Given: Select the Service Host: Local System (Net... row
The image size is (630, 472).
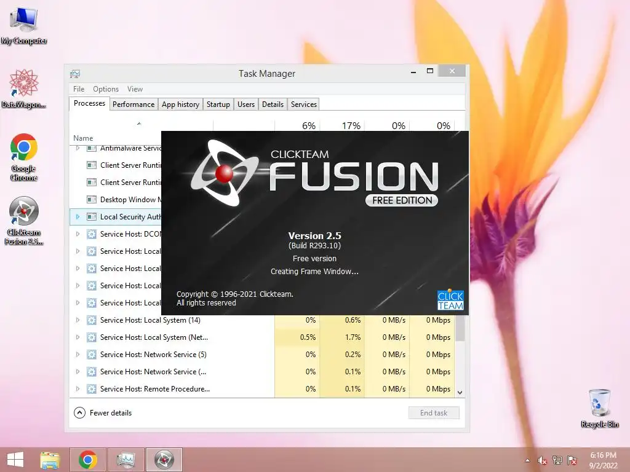Looking at the screenshot, I should pos(263,337).
